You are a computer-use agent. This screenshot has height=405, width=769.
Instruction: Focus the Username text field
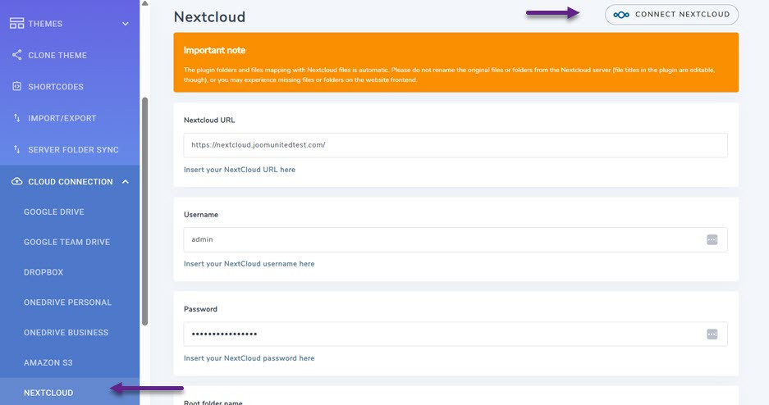pos(443,239)
